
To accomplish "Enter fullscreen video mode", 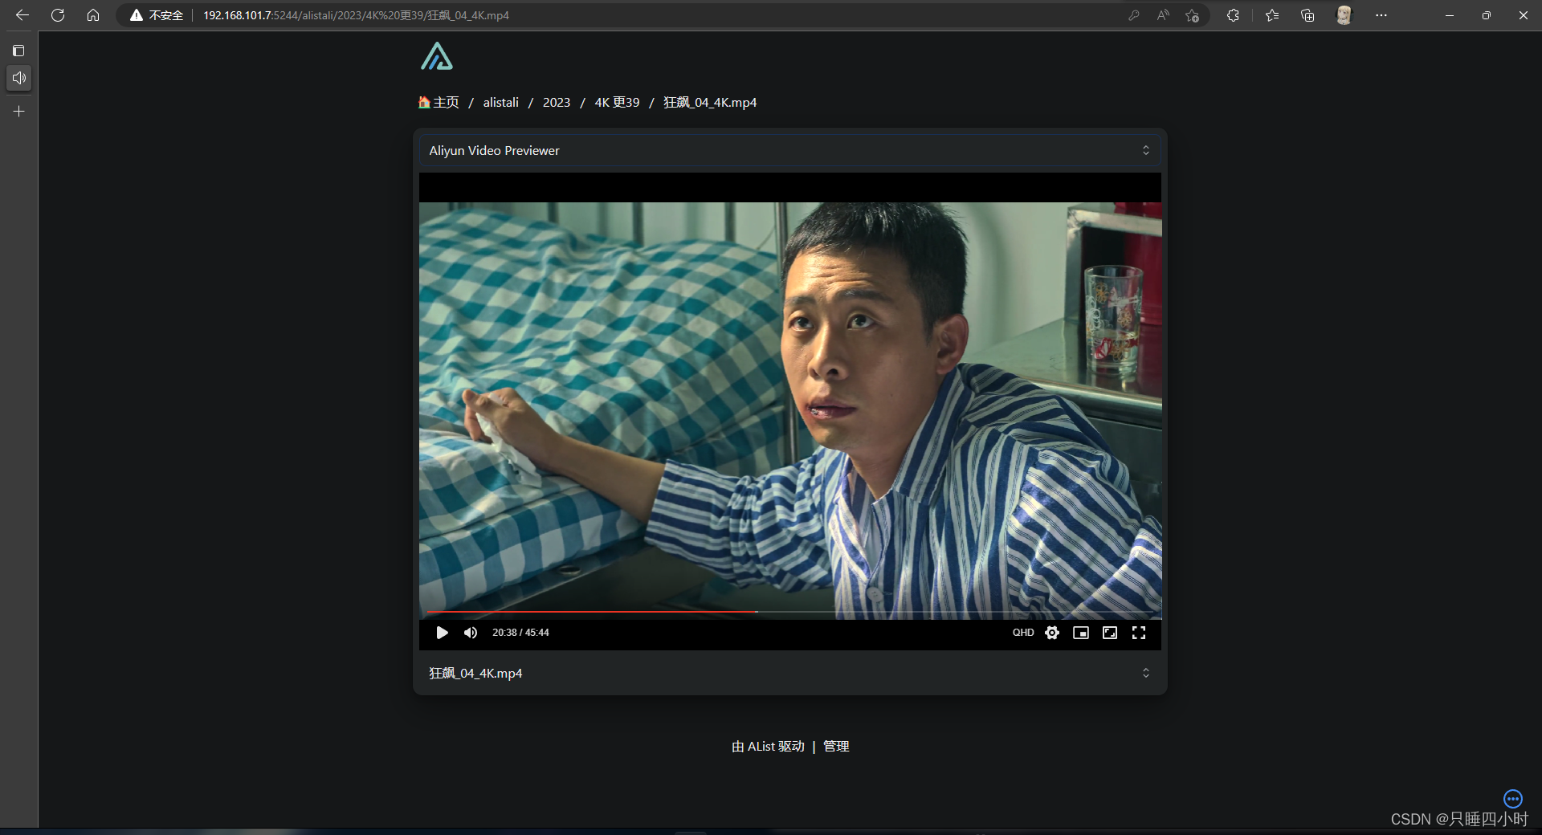I will pyautogui.click(x=1139, y=633).
